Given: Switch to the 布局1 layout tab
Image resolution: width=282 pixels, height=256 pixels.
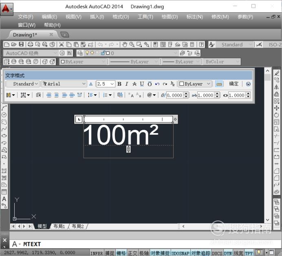Looking at the screenshot, I should coord(59,226).
